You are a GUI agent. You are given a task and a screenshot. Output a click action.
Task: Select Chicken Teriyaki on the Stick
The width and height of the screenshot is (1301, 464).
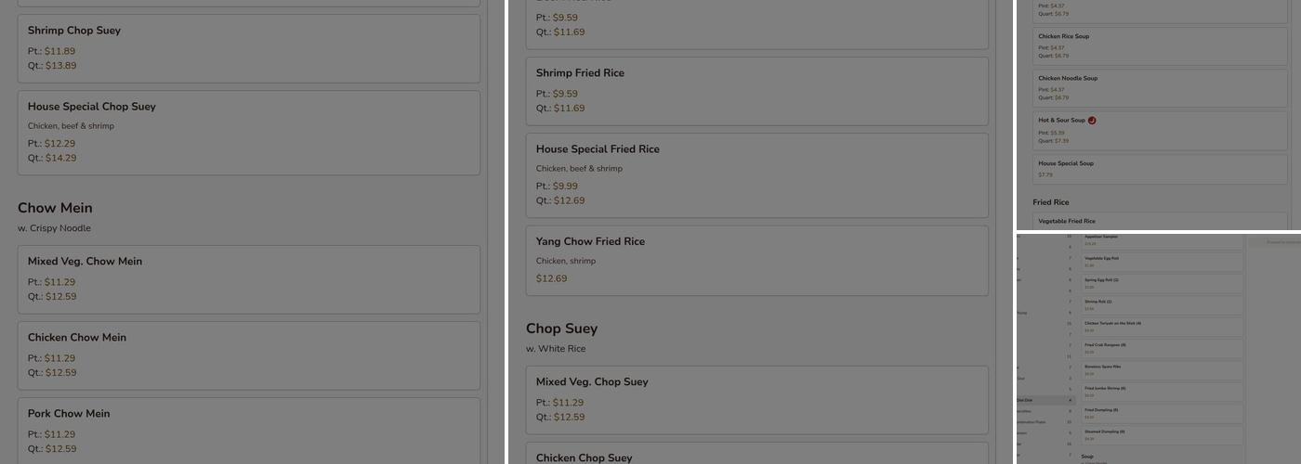1163,327
